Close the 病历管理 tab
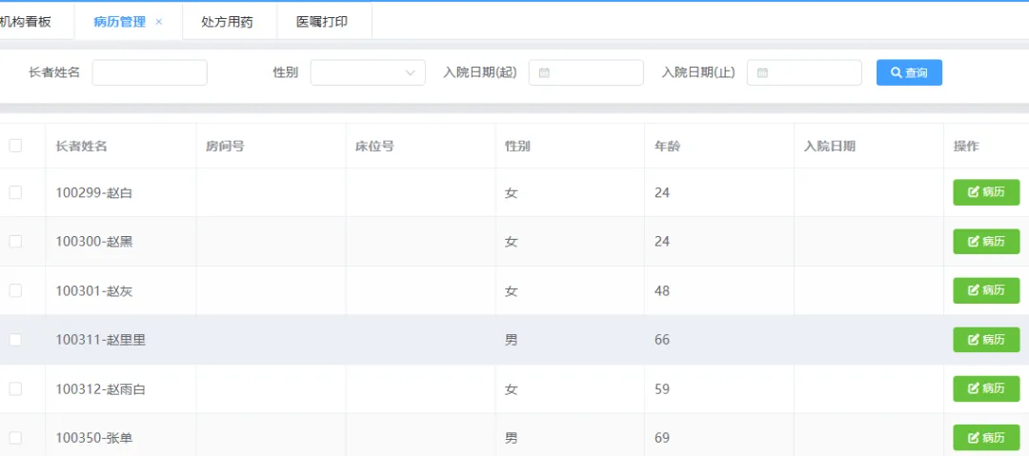Image resolution: width=1029 pixels, height=456 pixels. tap(159, 22)
